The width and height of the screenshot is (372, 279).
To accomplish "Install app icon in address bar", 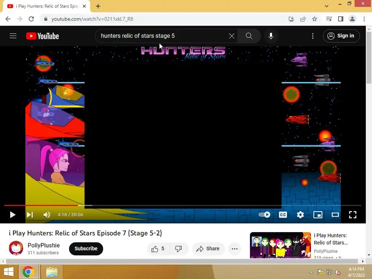I will tap(291, 19).
